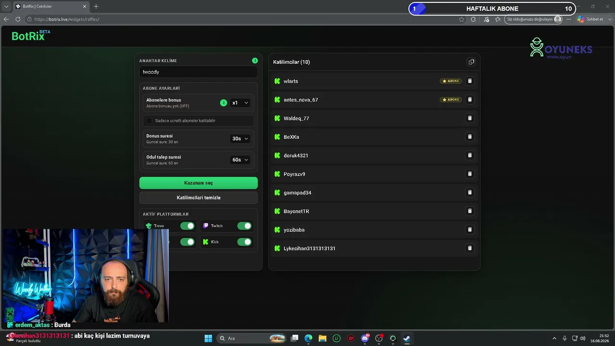The height and width of the screenshot is (346, 615).
Task: Remove Poyrazv9 using trash icon
Action: [x=470, y=174]
